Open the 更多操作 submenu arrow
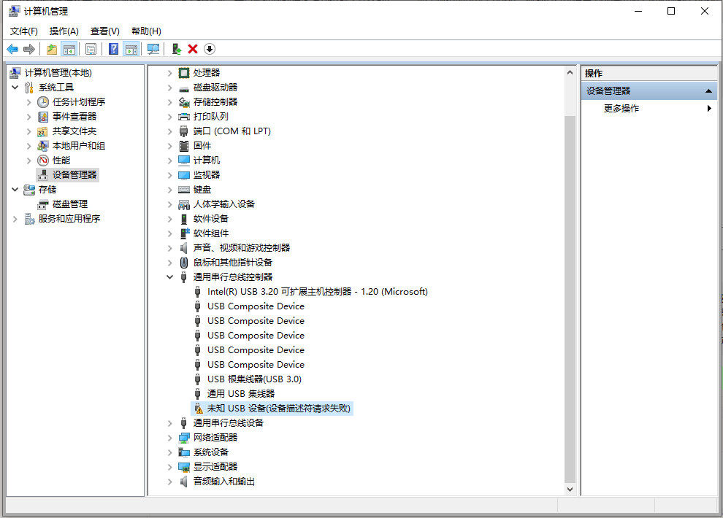Screen dimensions: 723x518 click(x=709, y=108)
